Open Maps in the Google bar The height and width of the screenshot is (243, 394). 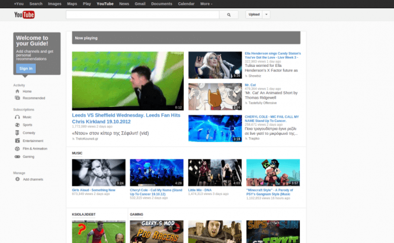click(x=72, y=4)
